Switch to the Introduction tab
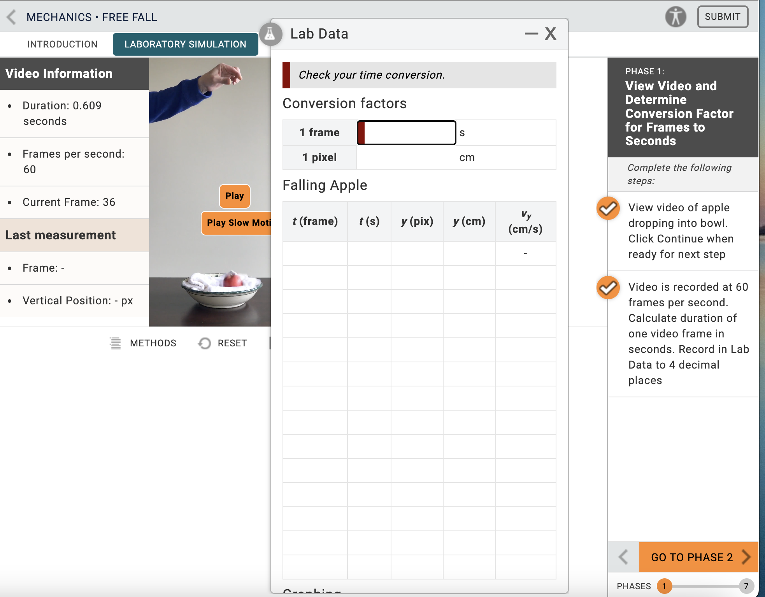765x597 pixels. click(62, 44)
